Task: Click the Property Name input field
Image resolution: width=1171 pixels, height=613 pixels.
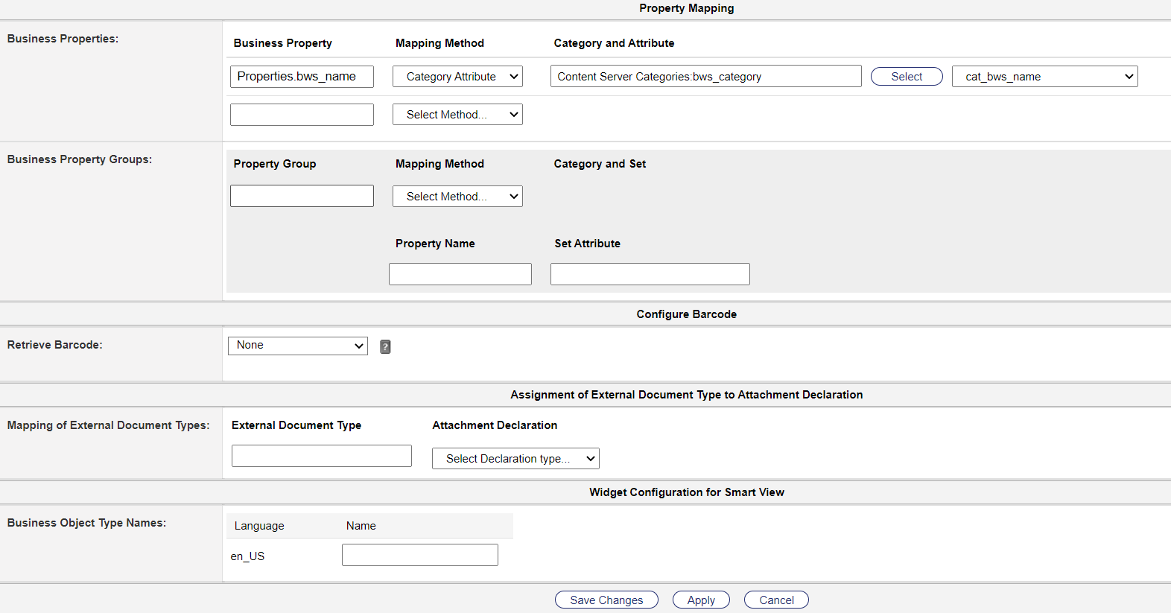Action: pos(460,274)
